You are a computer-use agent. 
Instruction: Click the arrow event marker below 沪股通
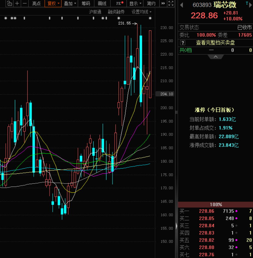click(93, 18)
